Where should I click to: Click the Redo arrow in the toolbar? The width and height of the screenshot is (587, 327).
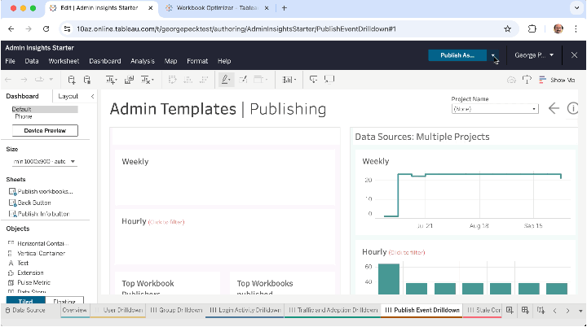point(24,80)
